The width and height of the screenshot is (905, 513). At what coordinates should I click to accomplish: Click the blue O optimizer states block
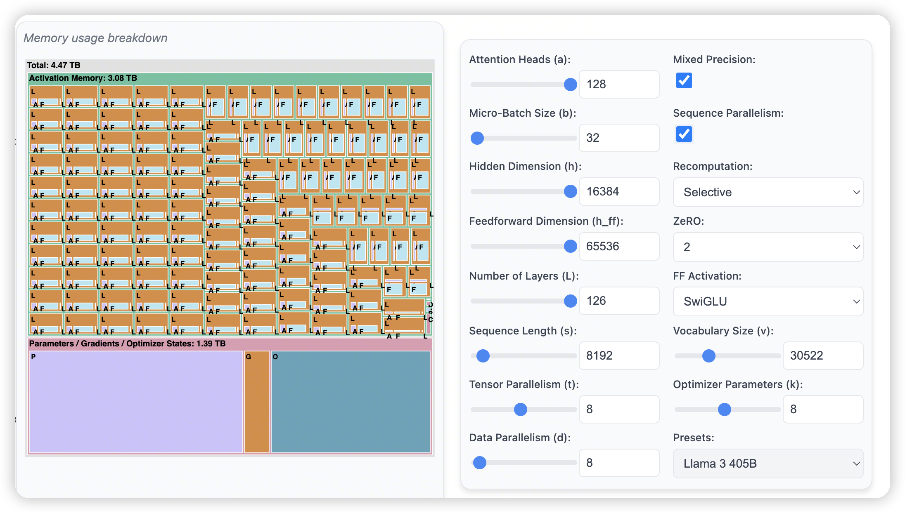coord(350,402)
